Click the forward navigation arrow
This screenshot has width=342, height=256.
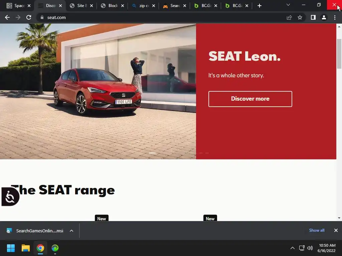pos(18,17)
